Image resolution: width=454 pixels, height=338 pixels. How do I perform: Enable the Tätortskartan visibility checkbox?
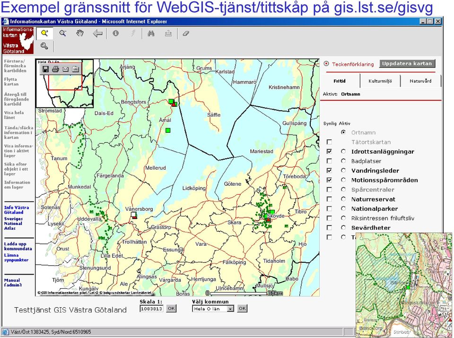pos(329,142)
